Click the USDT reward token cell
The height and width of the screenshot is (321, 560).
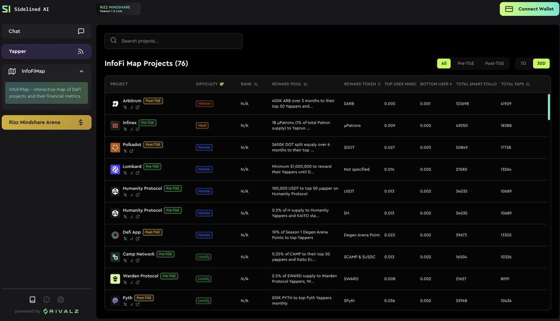pos(349,191)
